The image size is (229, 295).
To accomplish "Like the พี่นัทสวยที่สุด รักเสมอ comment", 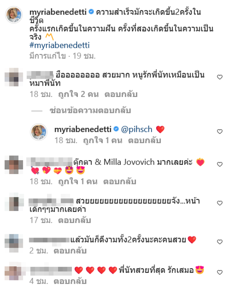I will (x=220, y=272).
